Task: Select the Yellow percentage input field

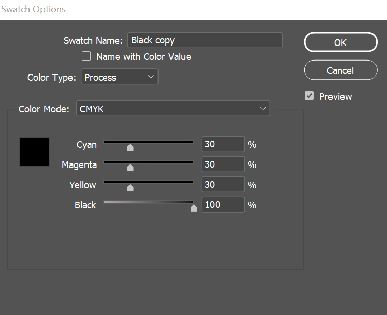Action: (x=222, y=185)
